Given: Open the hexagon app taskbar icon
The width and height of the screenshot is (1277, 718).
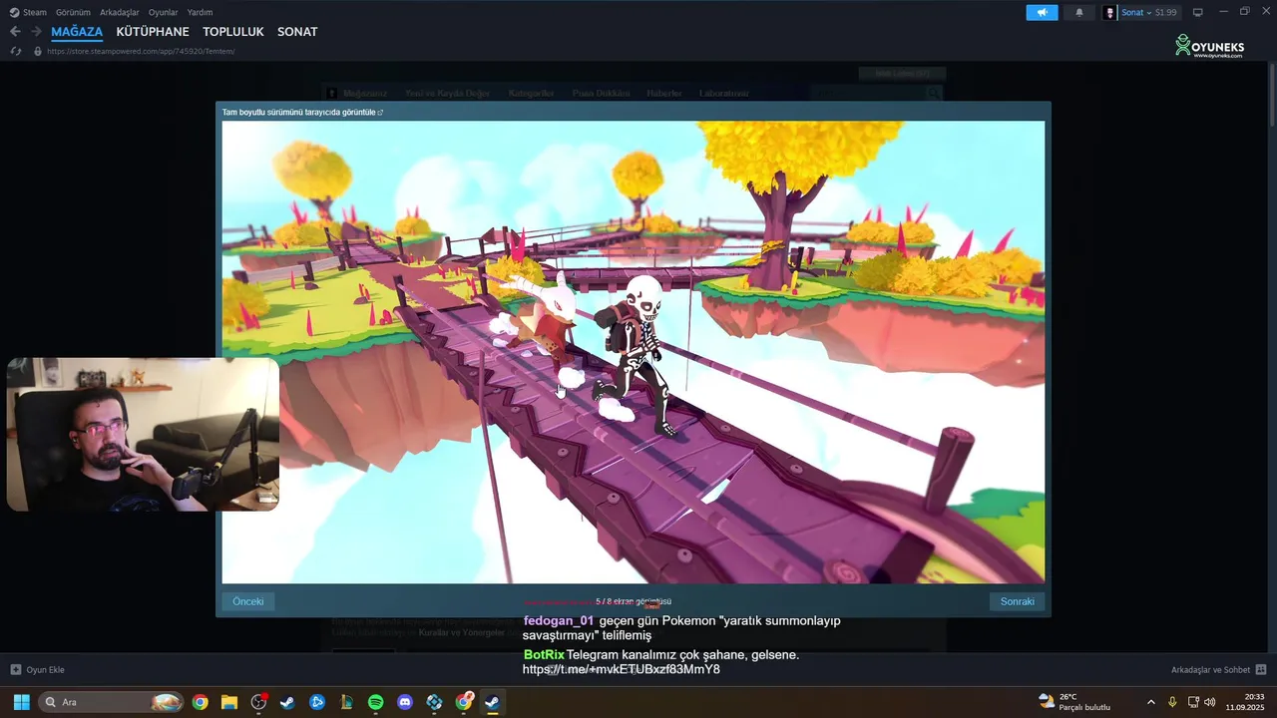Looking at the screenshot, I should pos(434,702).
